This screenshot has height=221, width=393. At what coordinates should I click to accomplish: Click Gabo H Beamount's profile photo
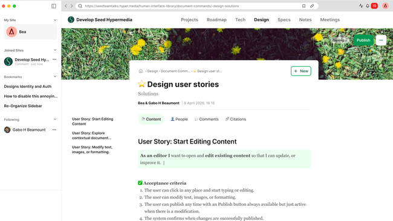pyautogui.click(x=7, y=130)
